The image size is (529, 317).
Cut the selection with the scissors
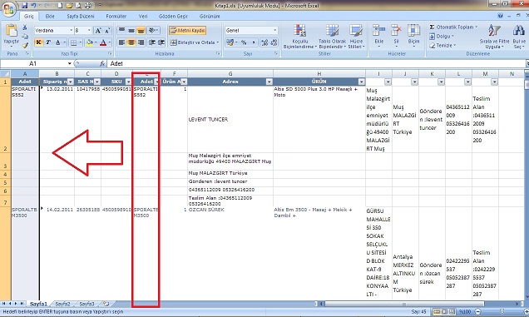coord(25,27)
